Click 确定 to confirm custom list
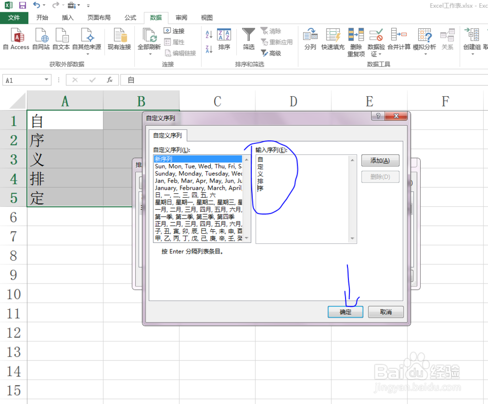 click(346, 312)
